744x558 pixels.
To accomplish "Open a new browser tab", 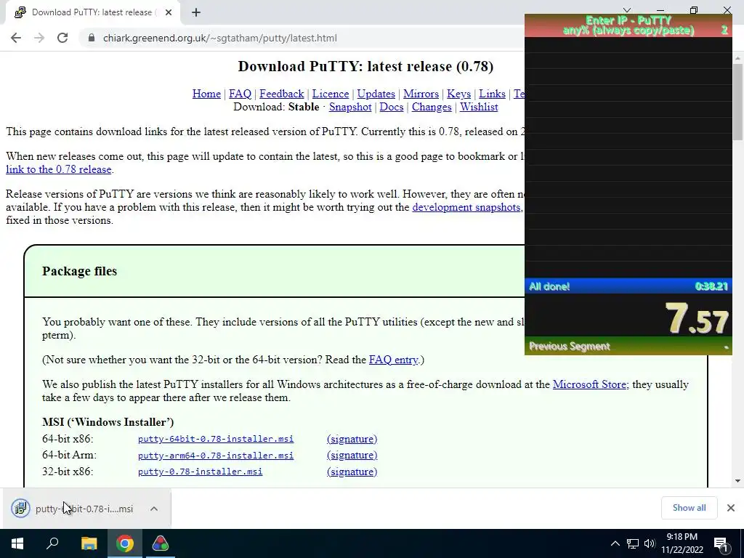I will click(196, 12).
